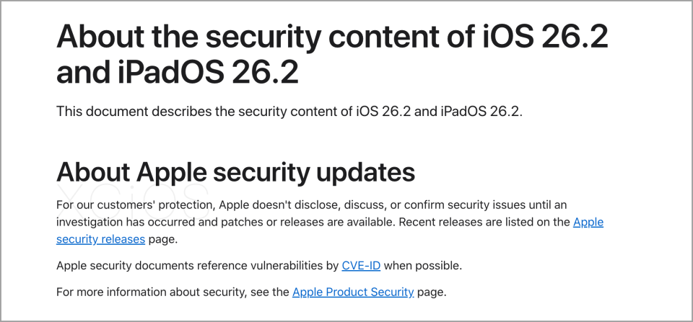The height and width of the screenshot is (322, 693).
Task: Open the Apple Product Security link
Action: (x=353, y=292)
